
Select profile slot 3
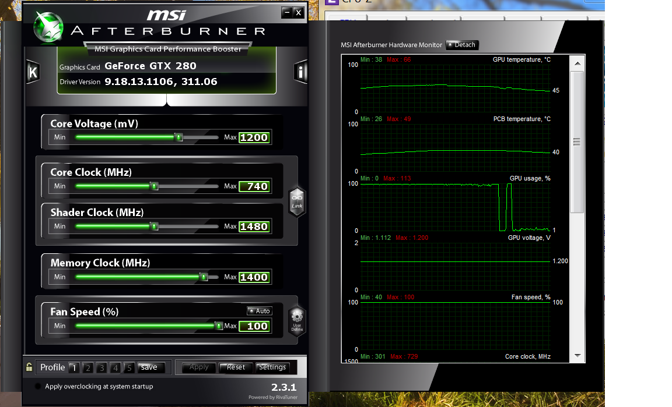coord(101,367)
